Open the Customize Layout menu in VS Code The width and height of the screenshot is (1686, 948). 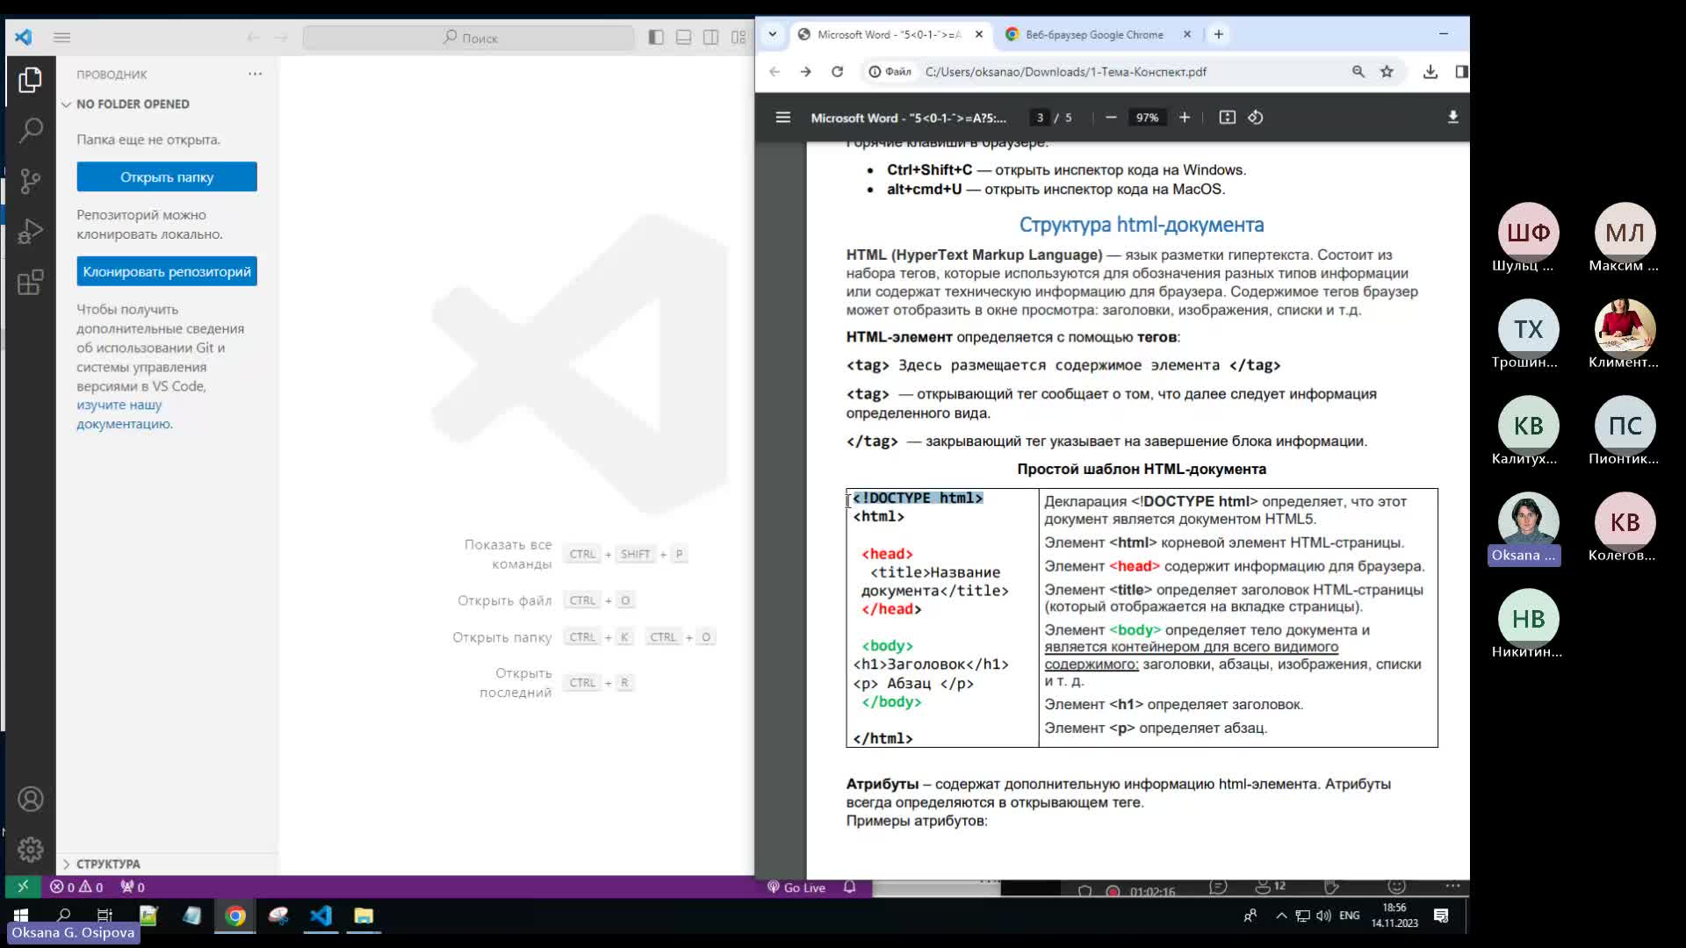tap(739, 38)
